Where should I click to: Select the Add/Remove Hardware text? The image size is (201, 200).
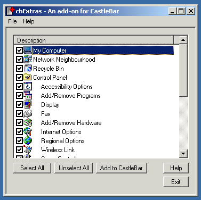pyautogui.click(x=71, y=123)
